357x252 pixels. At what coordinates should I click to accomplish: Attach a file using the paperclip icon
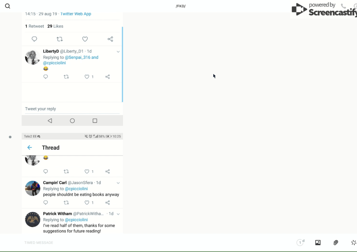336,243
